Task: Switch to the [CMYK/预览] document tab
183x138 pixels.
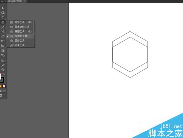Action: point(15,1)
